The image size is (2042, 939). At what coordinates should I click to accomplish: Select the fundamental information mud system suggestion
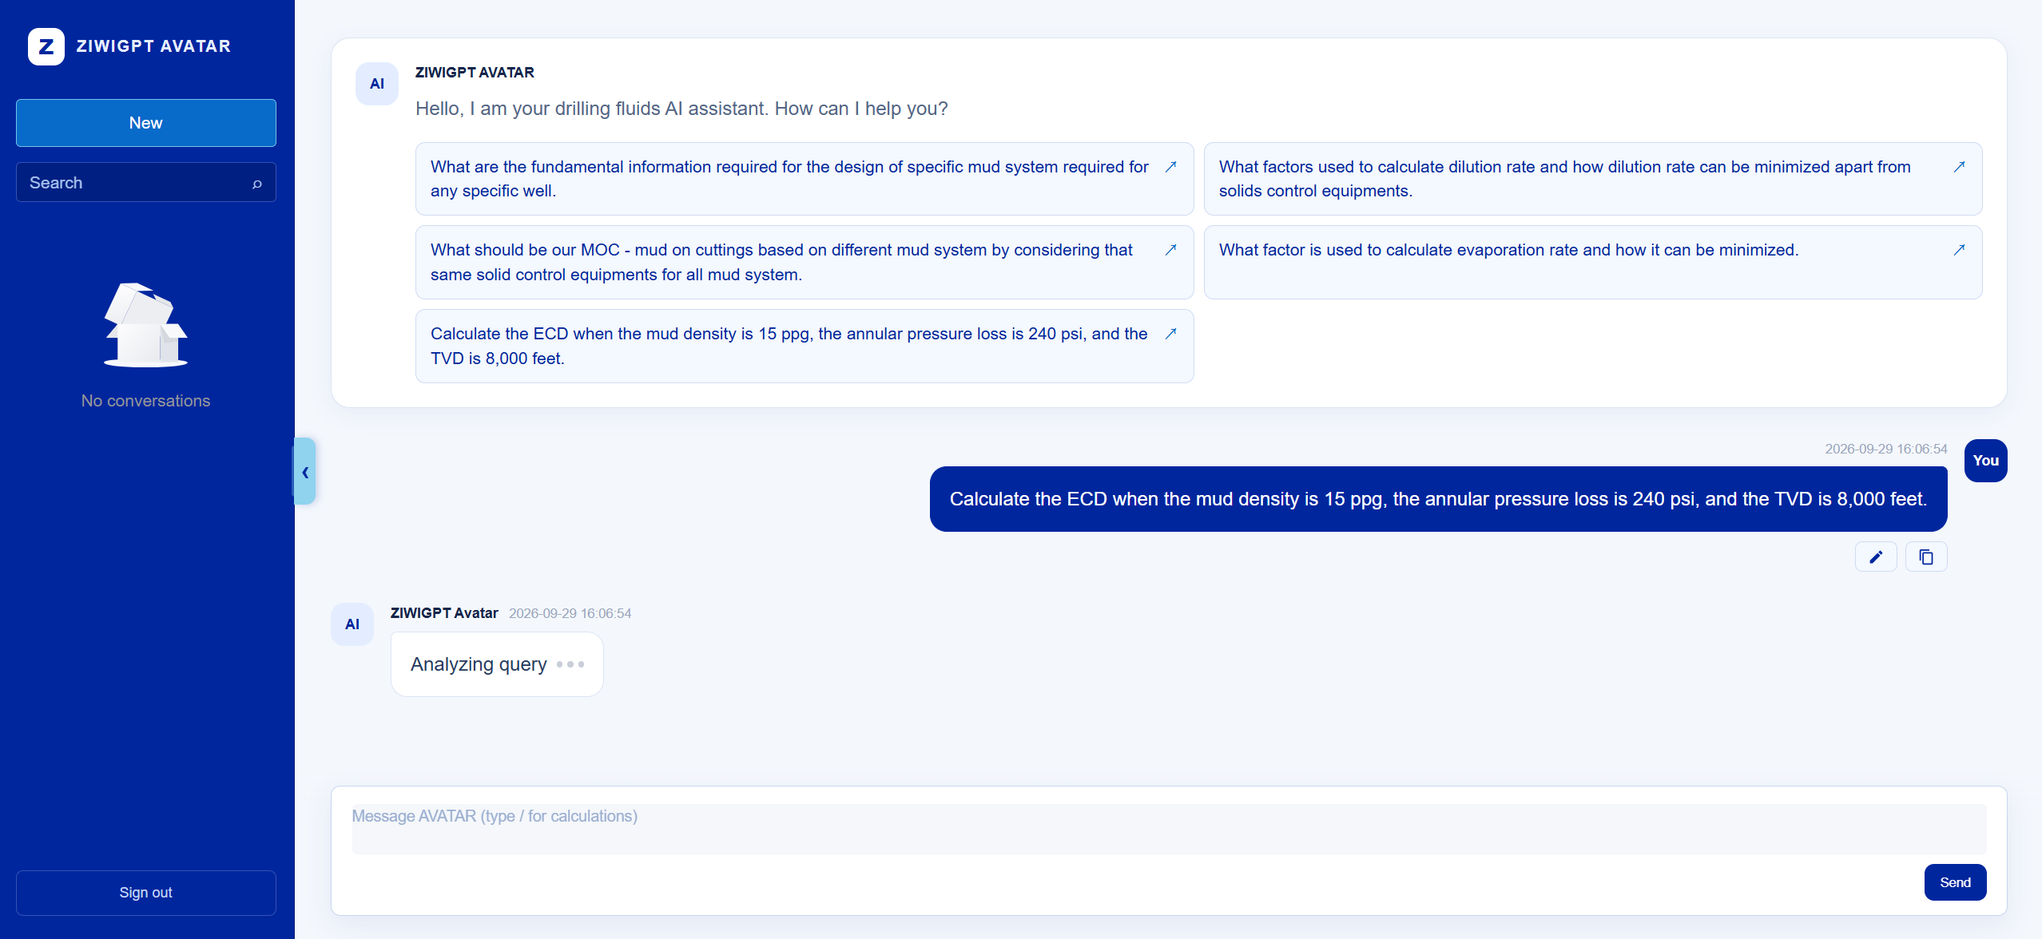tap(804, 179)
